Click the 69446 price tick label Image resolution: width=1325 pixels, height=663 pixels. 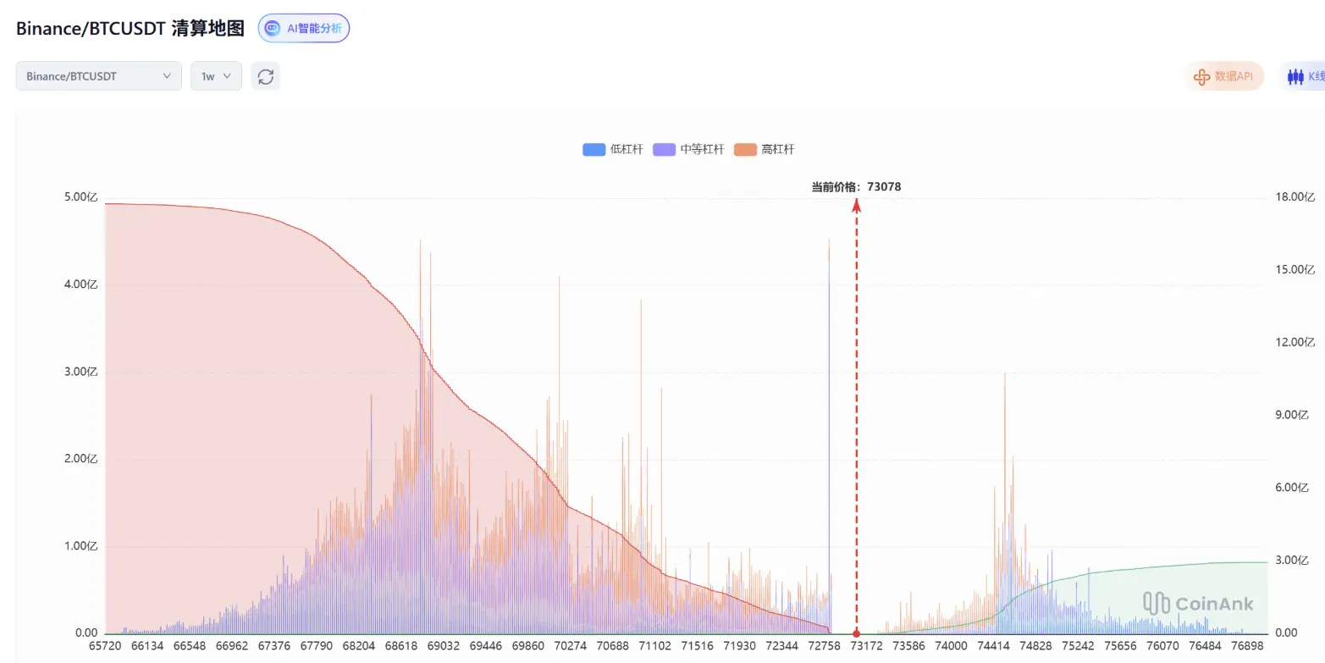(487, 646)
